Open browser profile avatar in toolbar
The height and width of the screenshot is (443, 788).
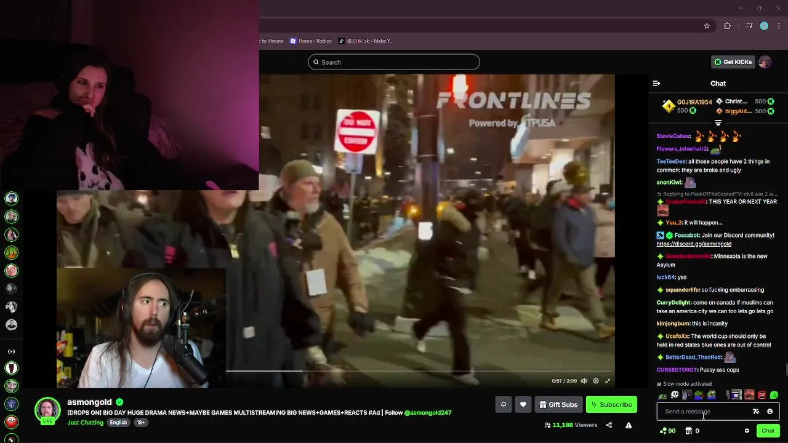pos(764,26)
